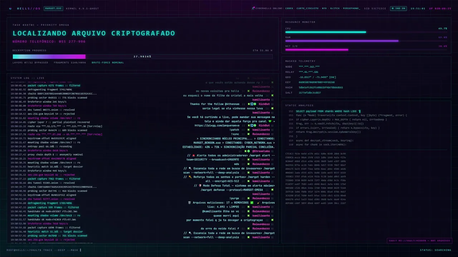458x257 pixels.
Task: Click the SELECT payload FROM shards query line
Action: pyautogui.click(x=328, y=111)
